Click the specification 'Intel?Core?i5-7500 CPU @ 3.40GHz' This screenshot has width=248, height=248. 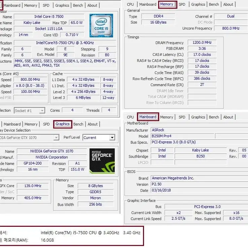click(65, 43)
